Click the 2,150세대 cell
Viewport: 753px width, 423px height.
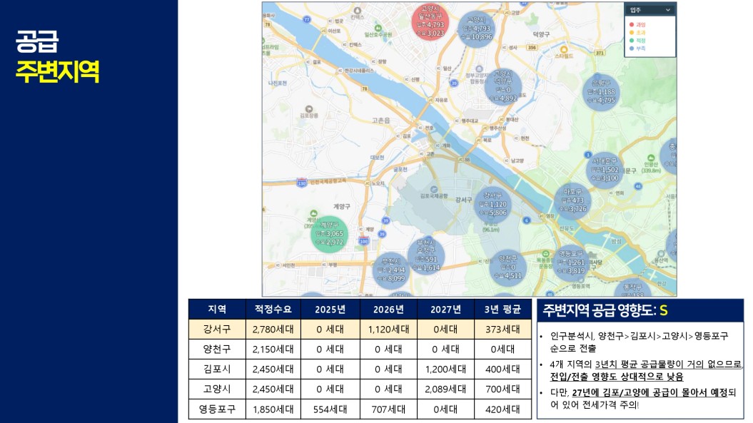point(273,349)
